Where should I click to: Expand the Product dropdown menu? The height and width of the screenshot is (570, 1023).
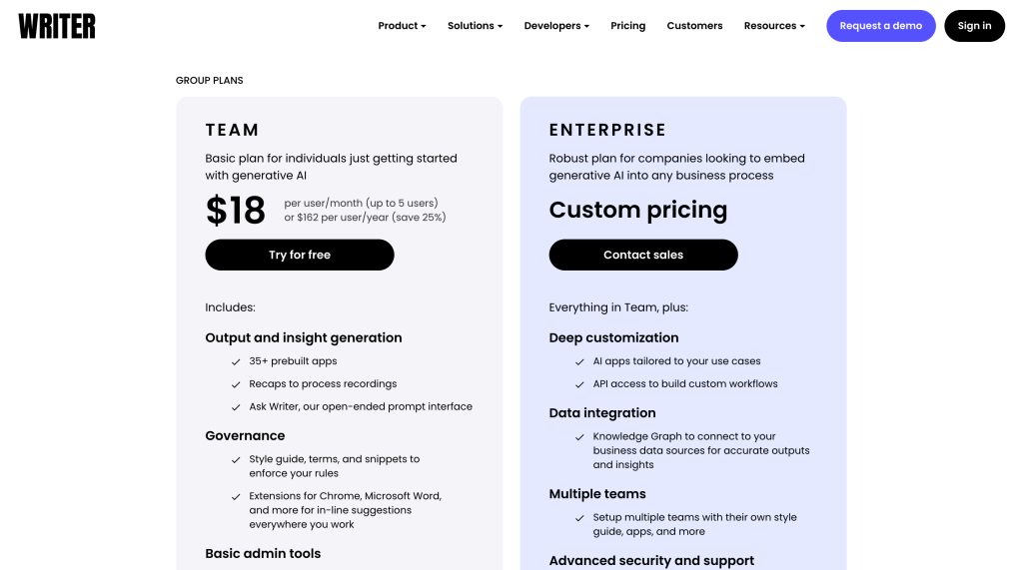402,26
